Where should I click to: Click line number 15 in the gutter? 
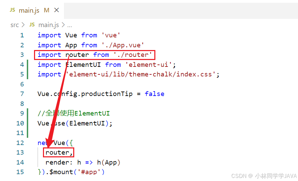(20, 172)
